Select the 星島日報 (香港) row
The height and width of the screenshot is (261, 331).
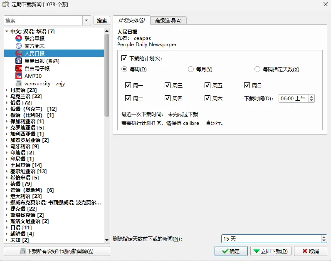pos(54,61)
